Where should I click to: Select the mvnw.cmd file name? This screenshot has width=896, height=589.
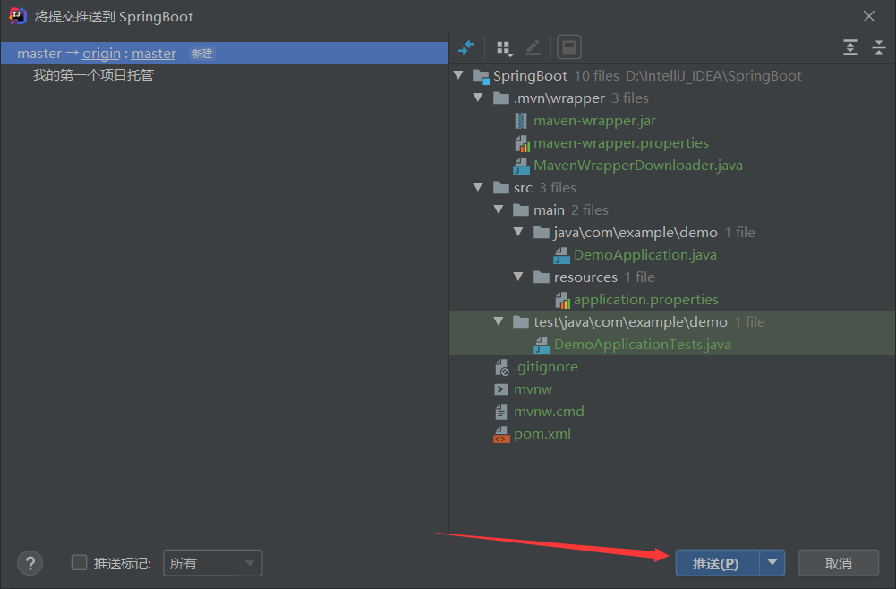(549, 412)
